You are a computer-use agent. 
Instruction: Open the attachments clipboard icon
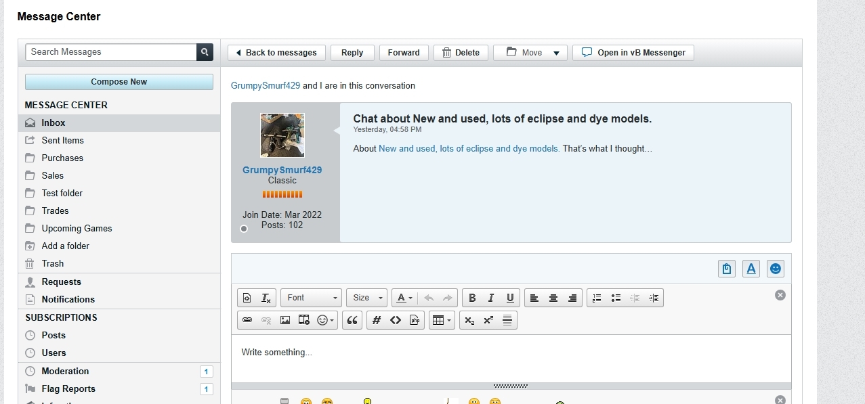(x=727, y=269)
